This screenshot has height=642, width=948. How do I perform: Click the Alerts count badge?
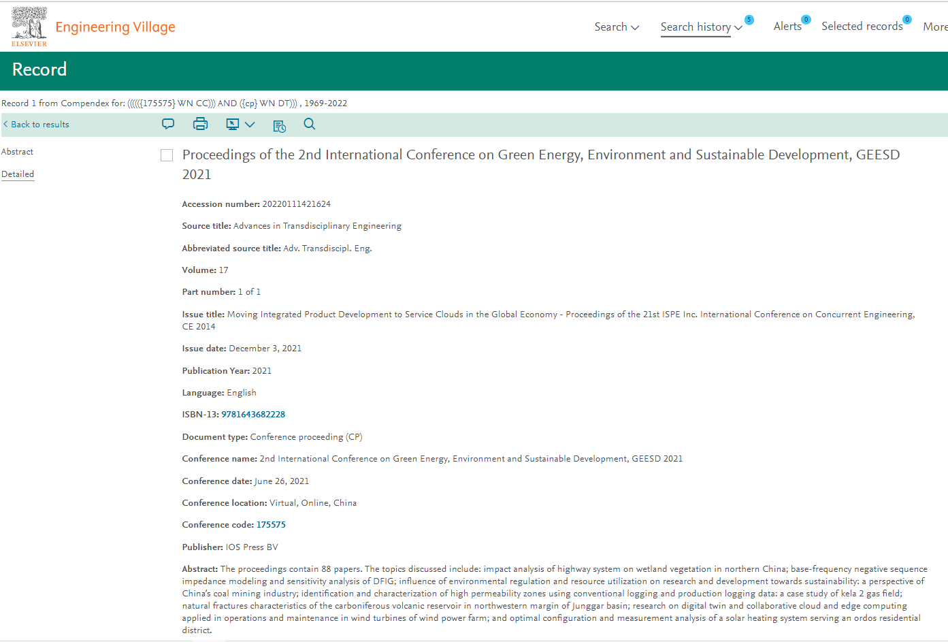coord(806,20)
